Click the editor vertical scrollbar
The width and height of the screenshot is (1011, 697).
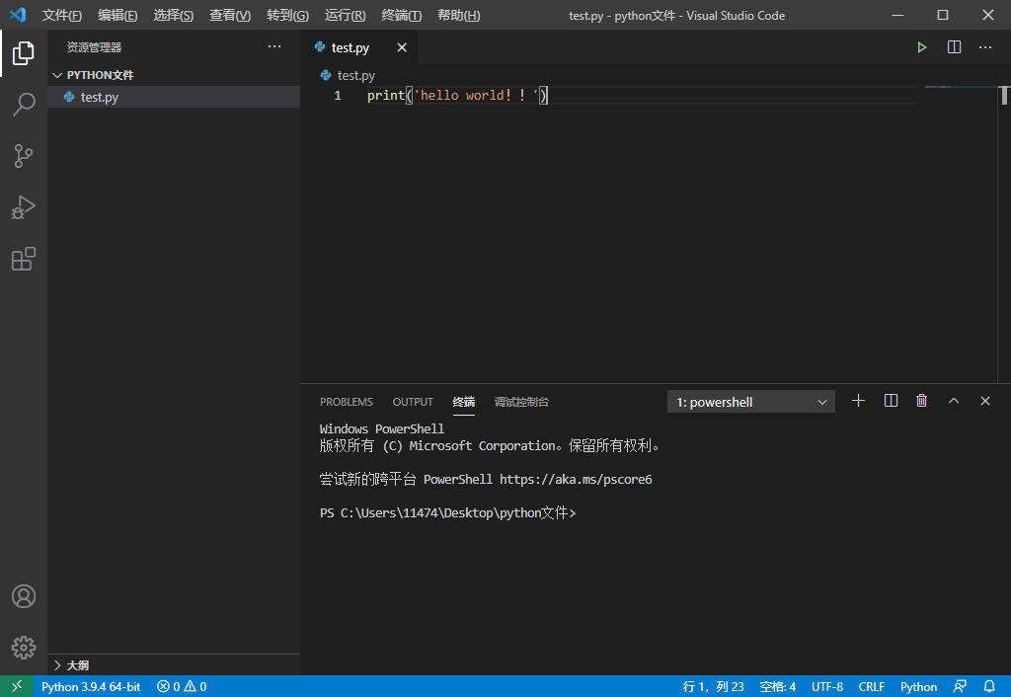click(1004, 96)
